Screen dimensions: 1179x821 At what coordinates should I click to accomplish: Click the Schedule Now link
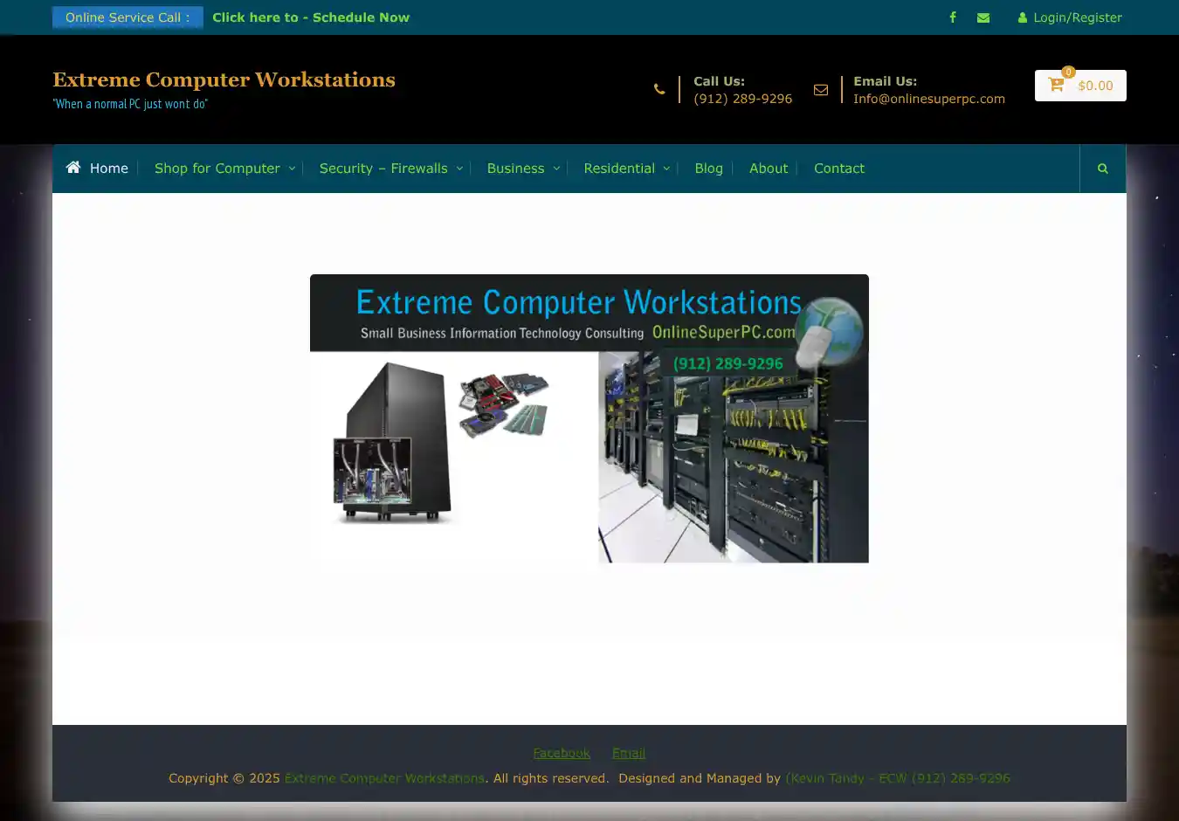(310, 17)
